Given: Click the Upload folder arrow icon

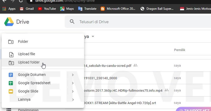Looking at the screenshot, I should [x=11, y=63].
